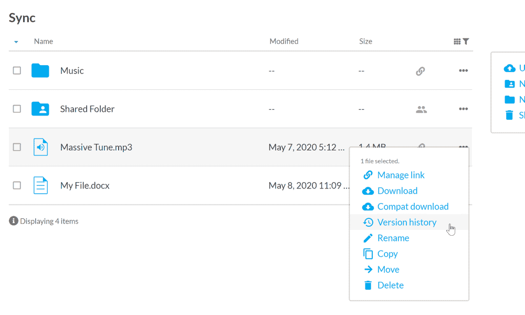Open the My File.docx file name

[x=85, y=185]
